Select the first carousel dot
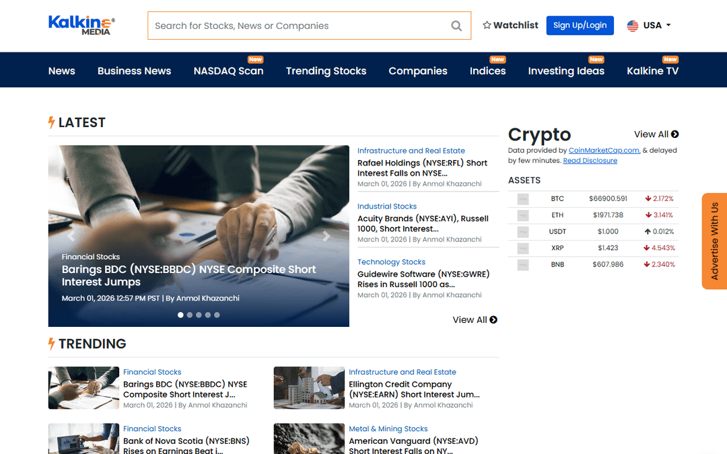Image resolution: width=727 pixels, height=454 pixels. pos(180,315)
